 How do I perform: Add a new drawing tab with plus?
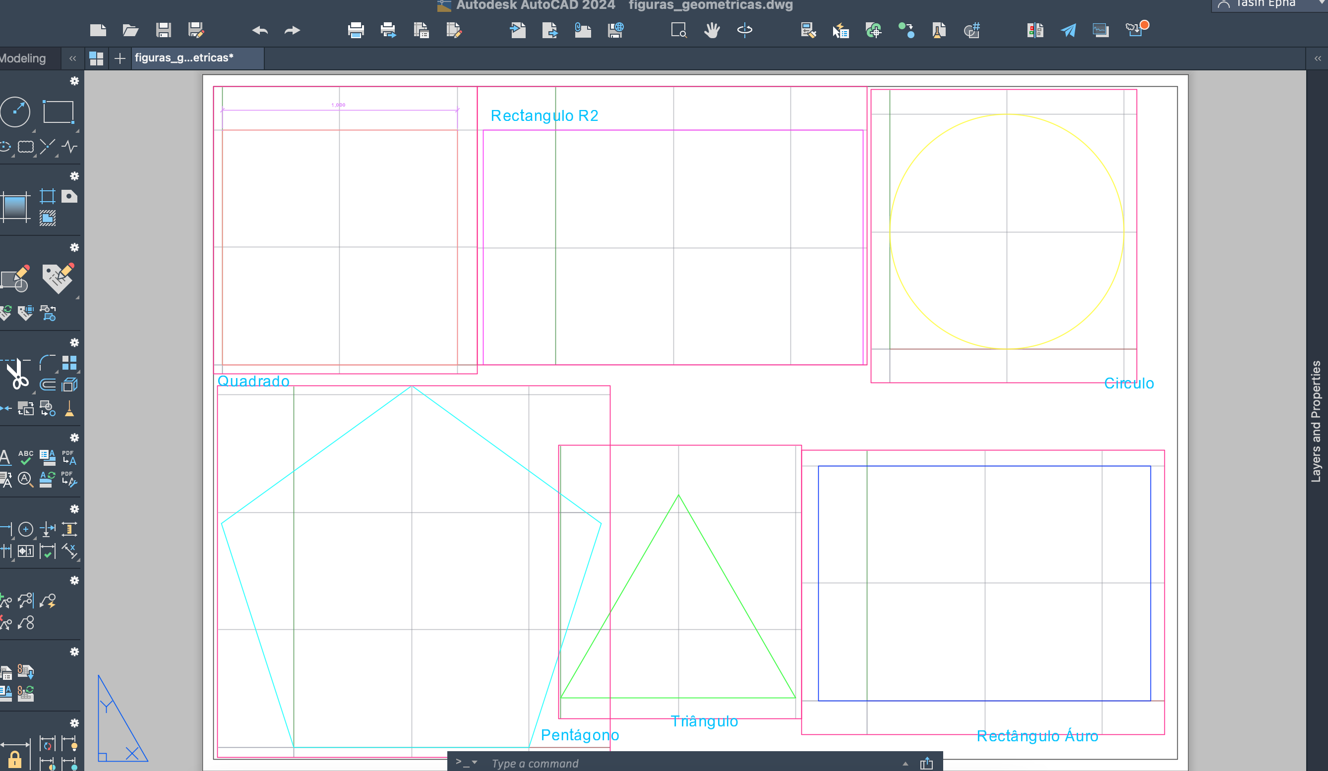[120, 58]
